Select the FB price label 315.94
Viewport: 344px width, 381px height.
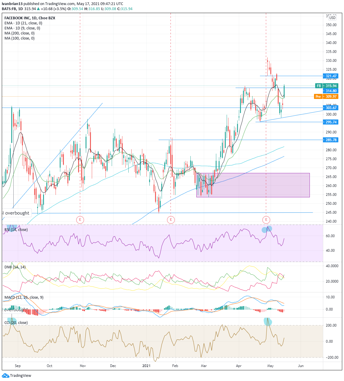click(x=326, y=86)
